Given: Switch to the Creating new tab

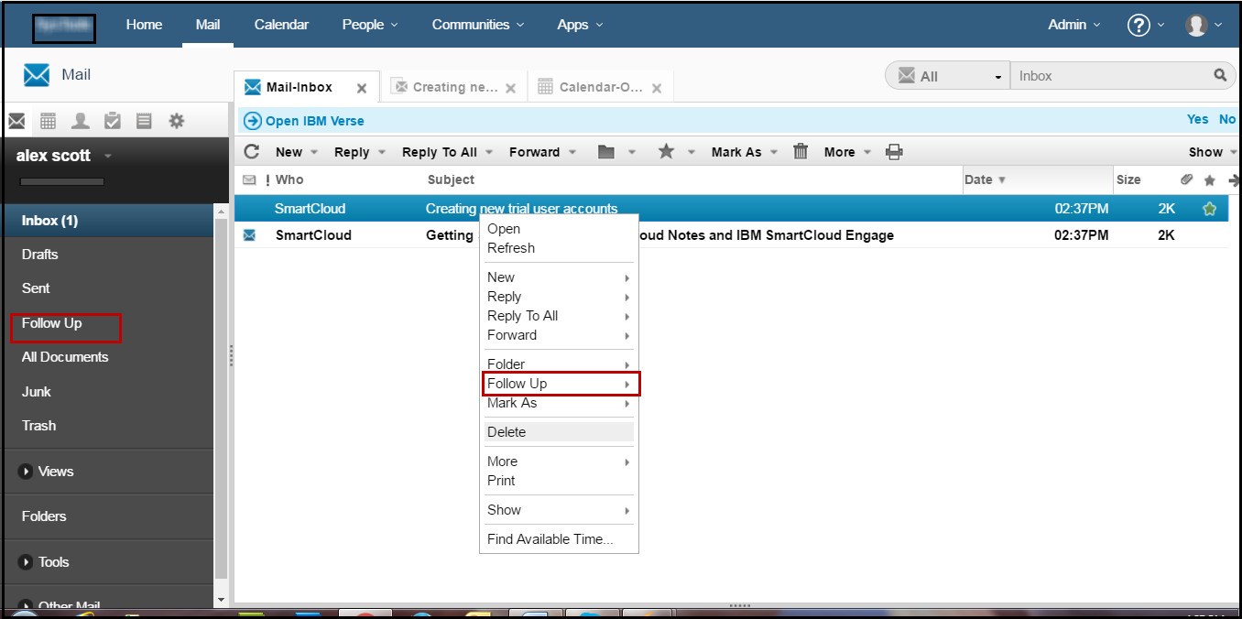Looking at the screenshot, I should 455,87.
